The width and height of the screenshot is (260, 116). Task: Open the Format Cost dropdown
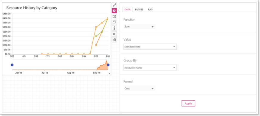139,88
